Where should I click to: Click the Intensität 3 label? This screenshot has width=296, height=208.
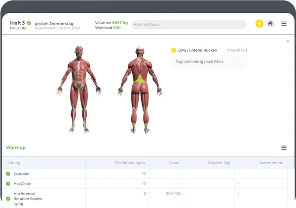point(237,50)
